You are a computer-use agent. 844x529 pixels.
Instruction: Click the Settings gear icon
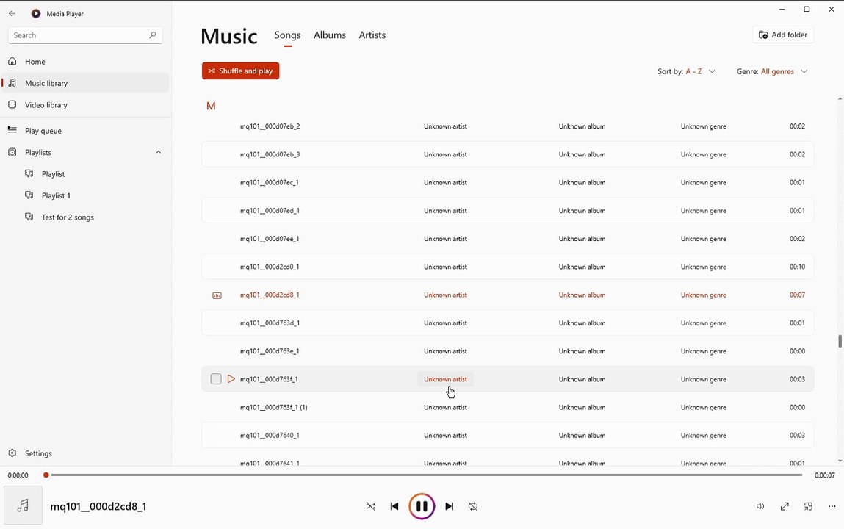tap(12, 453)
